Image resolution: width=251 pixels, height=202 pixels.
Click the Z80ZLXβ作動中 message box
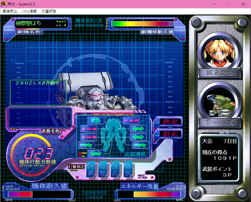point(38,92)
